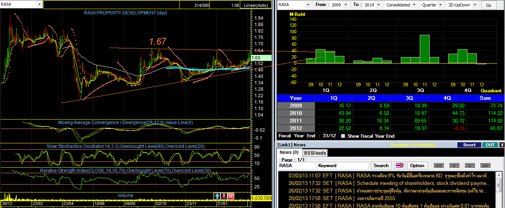Click the 1.67 annotation on price chart
The width and height of the screenshot is (505, 208).
tap(158, 42)
